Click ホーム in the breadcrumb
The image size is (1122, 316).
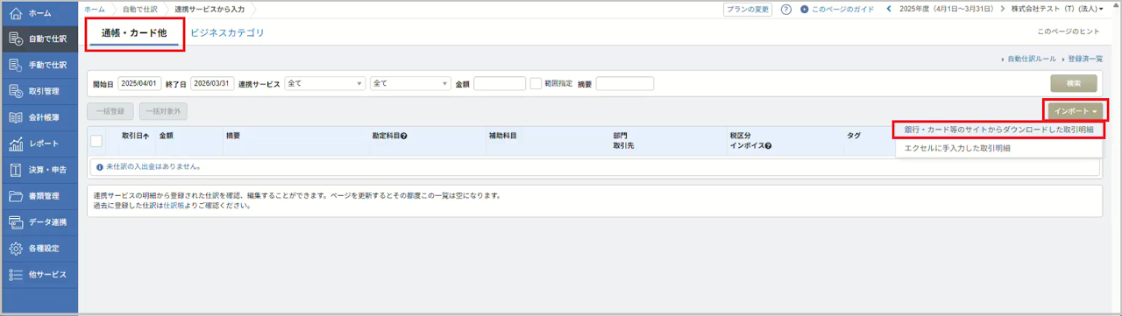click(x=95, y=10)
